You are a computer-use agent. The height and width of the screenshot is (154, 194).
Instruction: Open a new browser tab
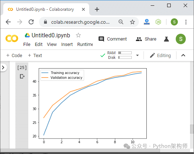coord(97,9)
